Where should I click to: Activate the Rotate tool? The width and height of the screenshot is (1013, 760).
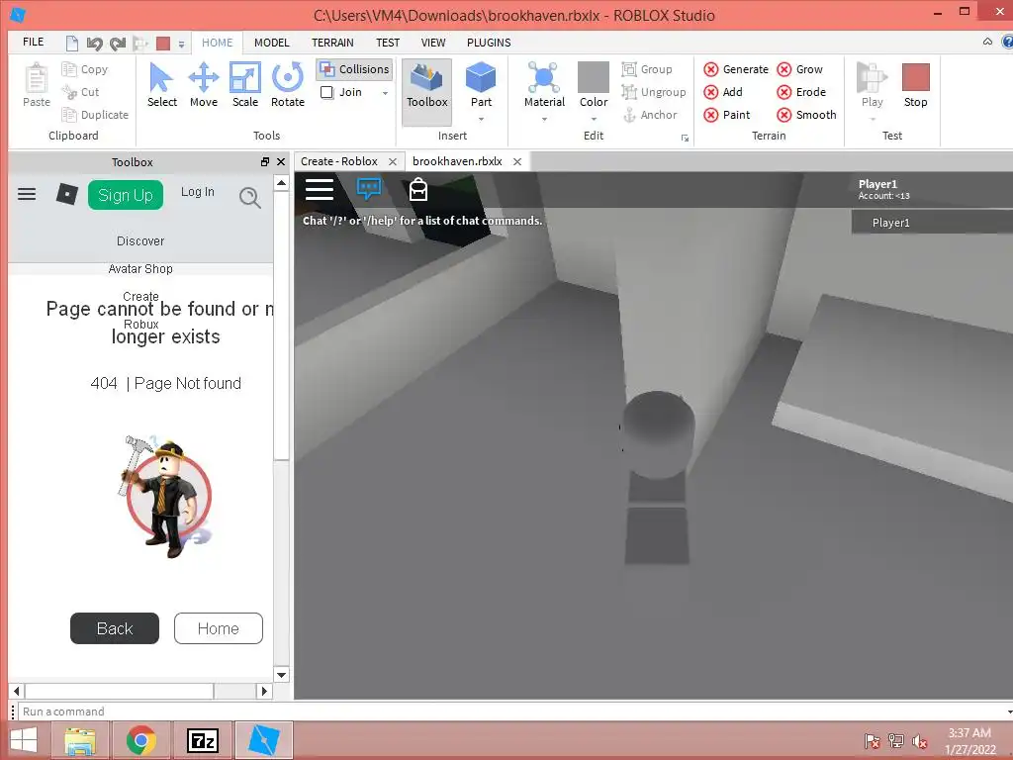pyautogui.click(x=288, y=85)
